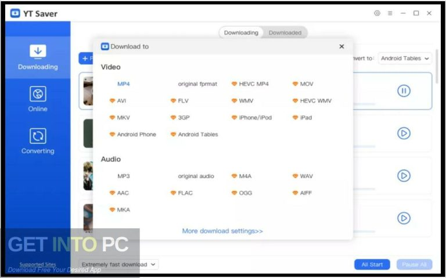Select WMV video format
Image resolution: width=446 pixels, height=278 pixels.
click(x=242, y=100)
